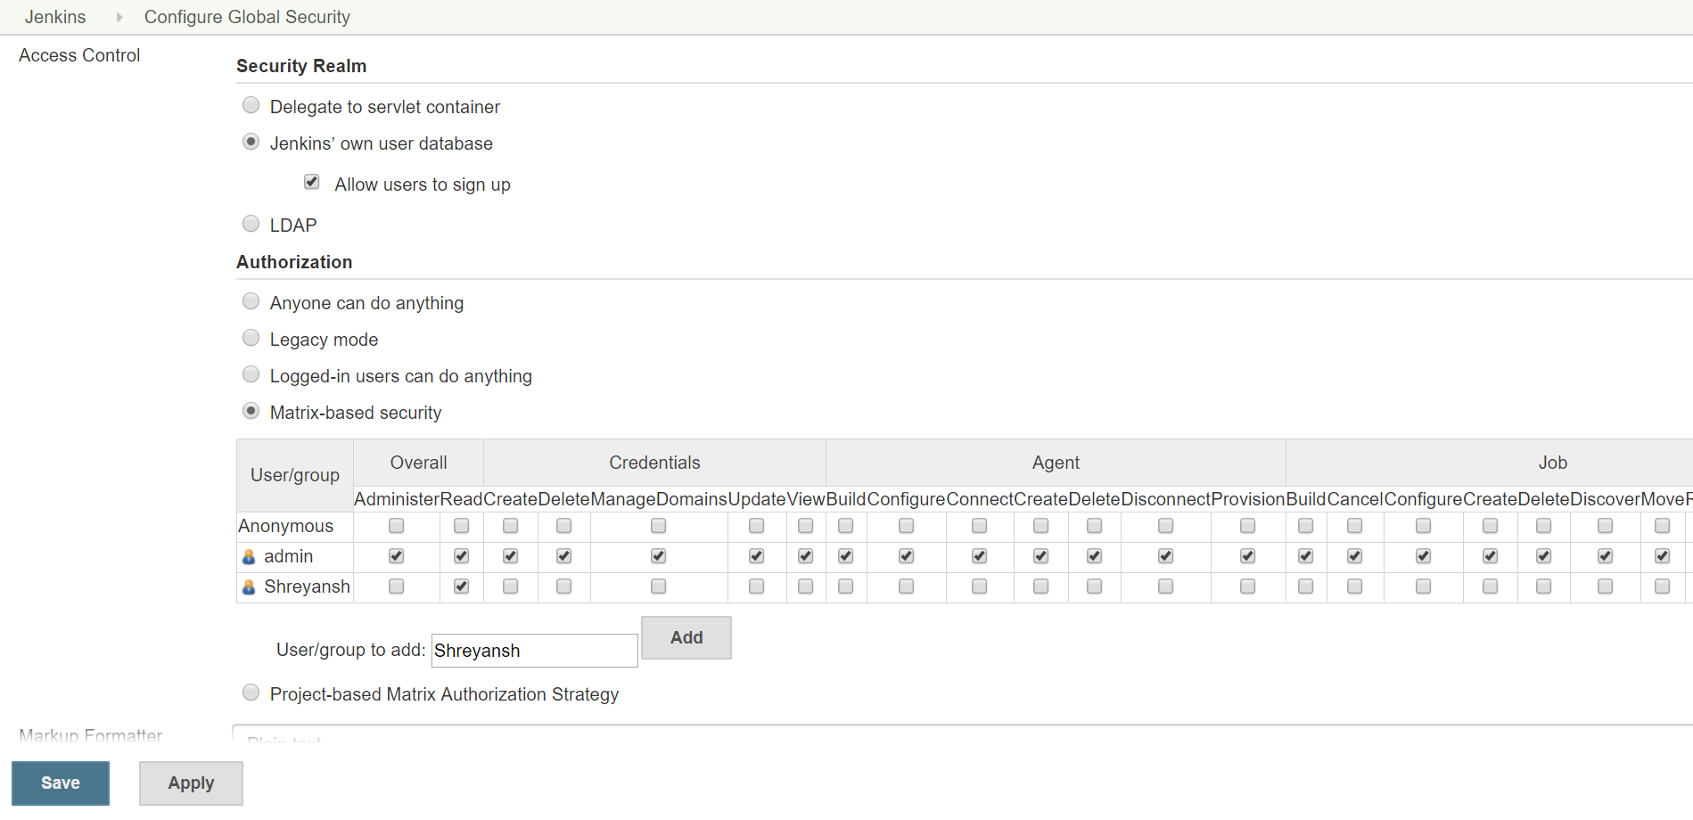Save the security configuration

click(x=61, y=783)
